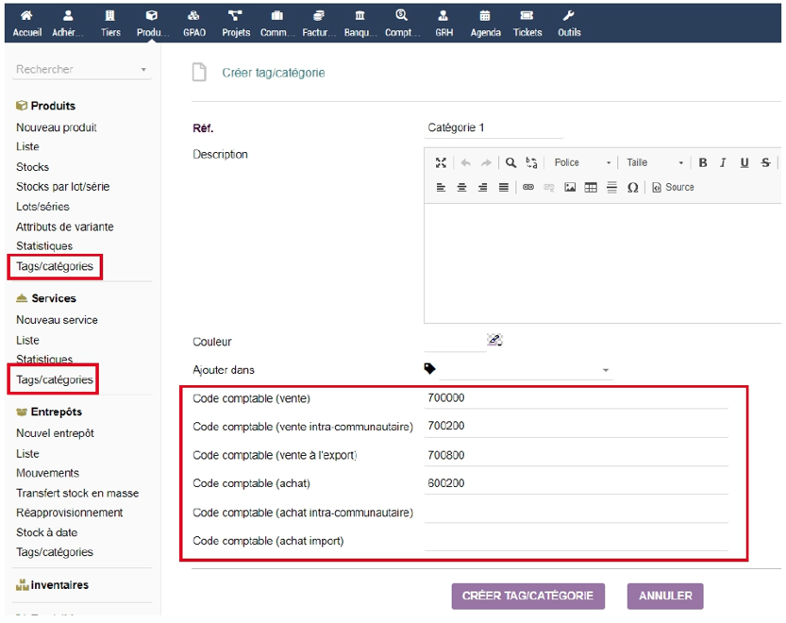Justify the description text

(504, 187)
